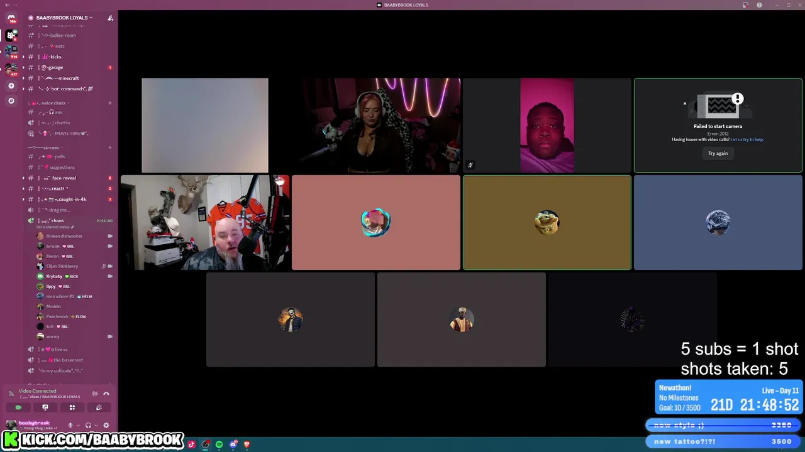The image size is (805, 452).
Task: Add a server with plus icon
Action: point(11,85)
